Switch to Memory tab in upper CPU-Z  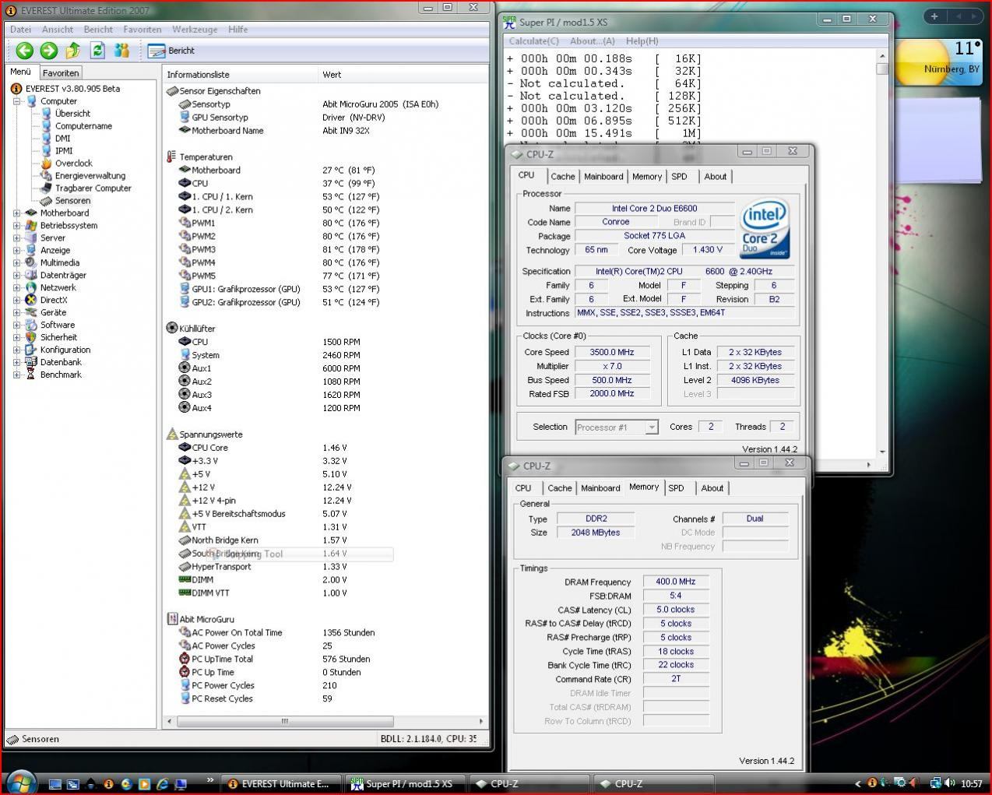[x=647, y=177]
